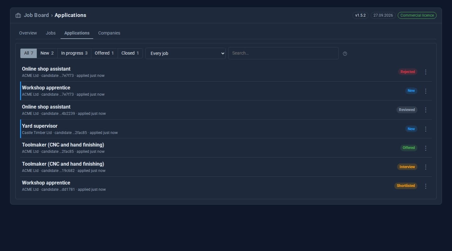452x251 pixels.
Task: Click the Offered status badge
Action: pos(409,148)
